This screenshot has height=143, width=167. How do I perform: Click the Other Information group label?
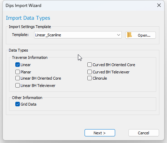pos(27,98)
